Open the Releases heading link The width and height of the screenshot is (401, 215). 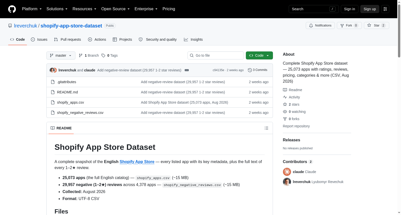click(x=291, y=140)
